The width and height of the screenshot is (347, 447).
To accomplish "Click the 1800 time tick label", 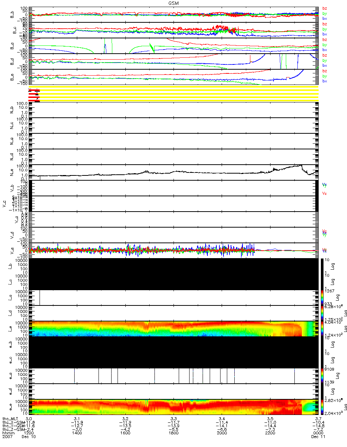I will point(173,433).
